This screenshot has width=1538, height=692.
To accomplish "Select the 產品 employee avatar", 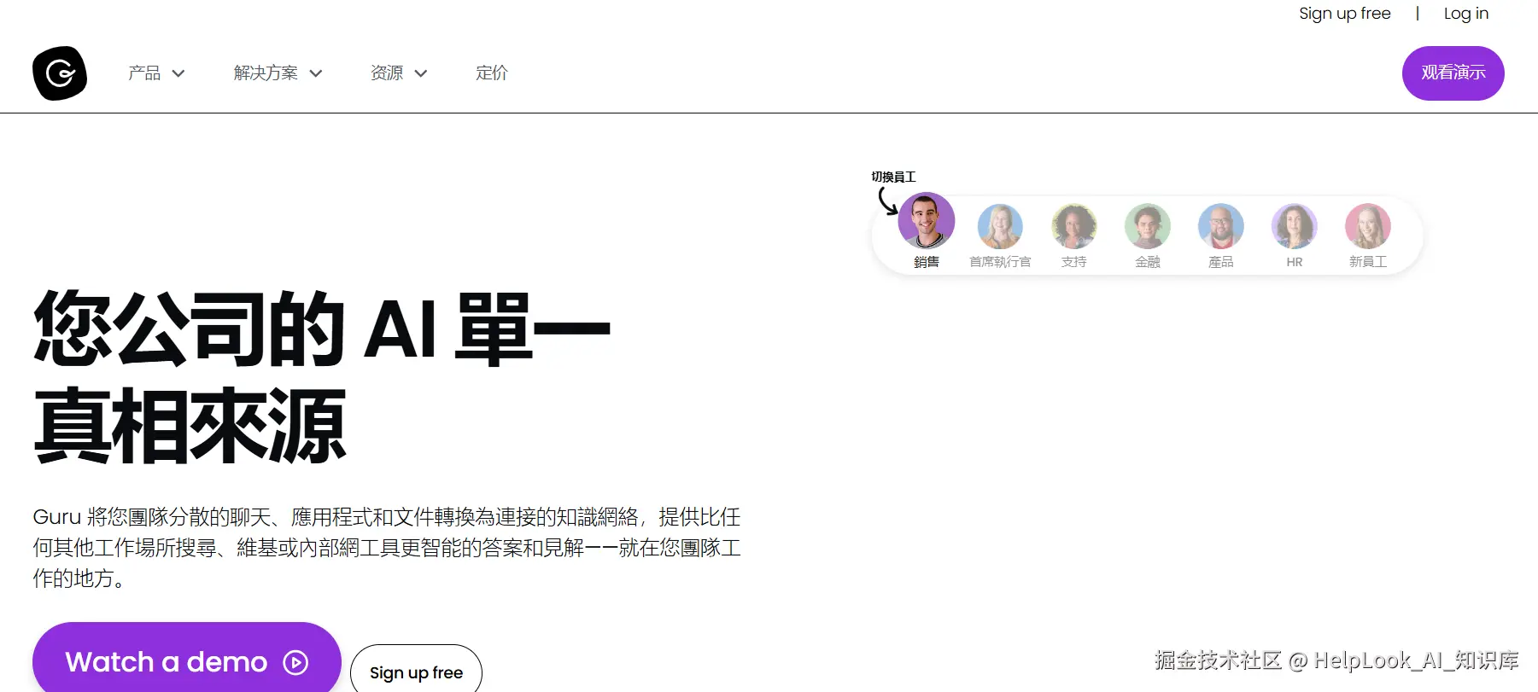I will [1221, 226].
